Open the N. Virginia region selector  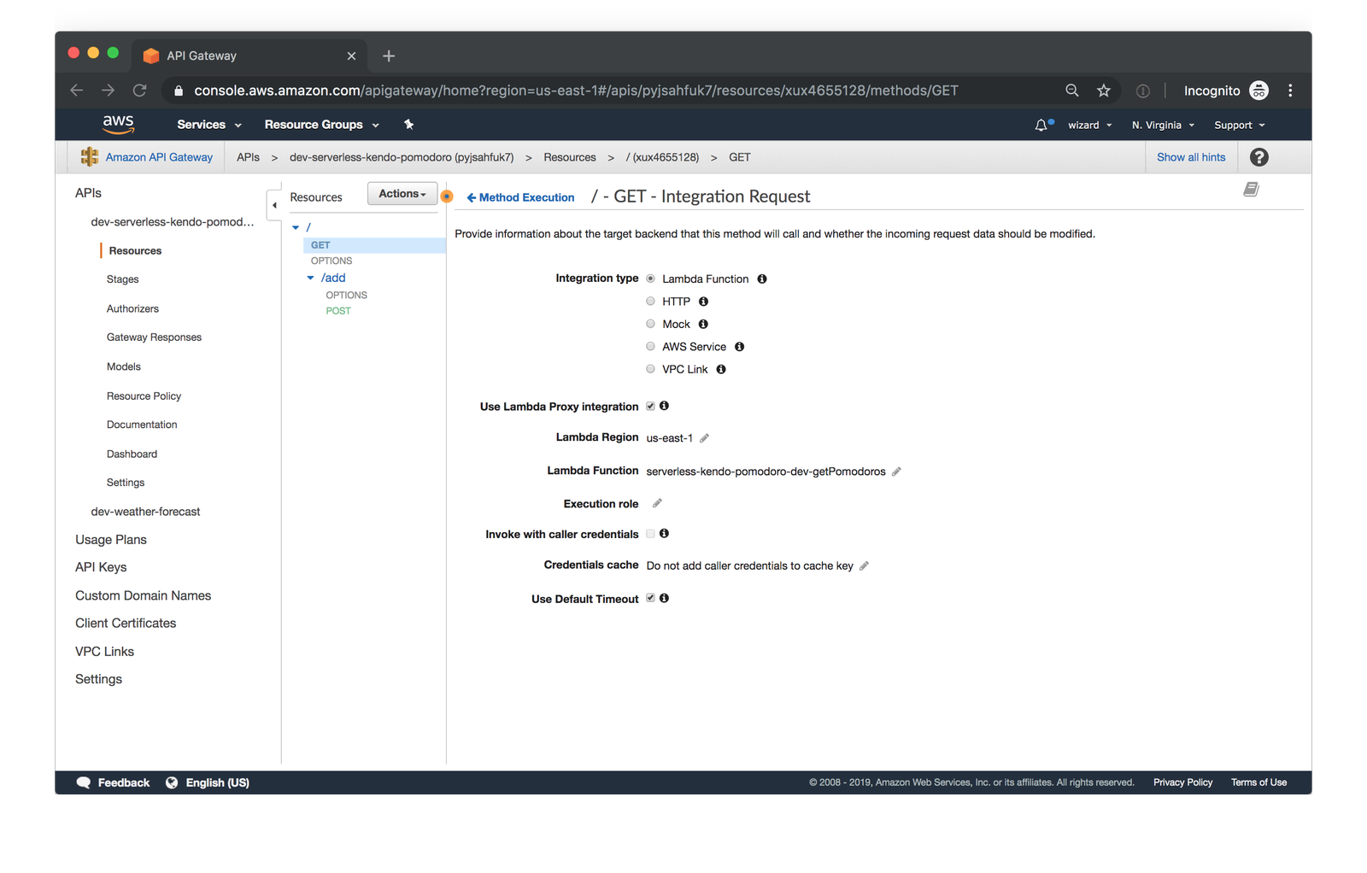(1162, 126)
